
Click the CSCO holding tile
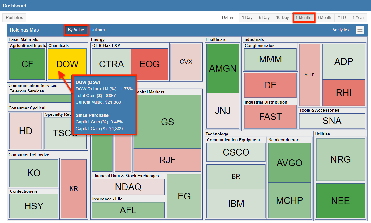(x=236, y=152)
